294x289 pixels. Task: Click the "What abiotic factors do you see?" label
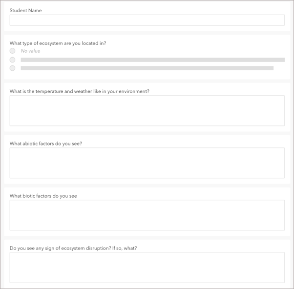46,144
